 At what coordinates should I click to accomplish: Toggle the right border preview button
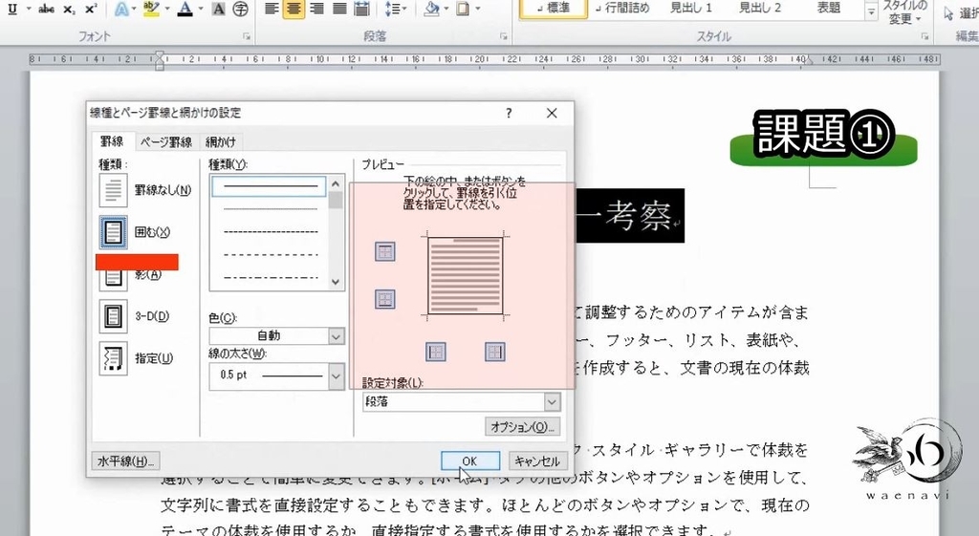pos(495,352)
